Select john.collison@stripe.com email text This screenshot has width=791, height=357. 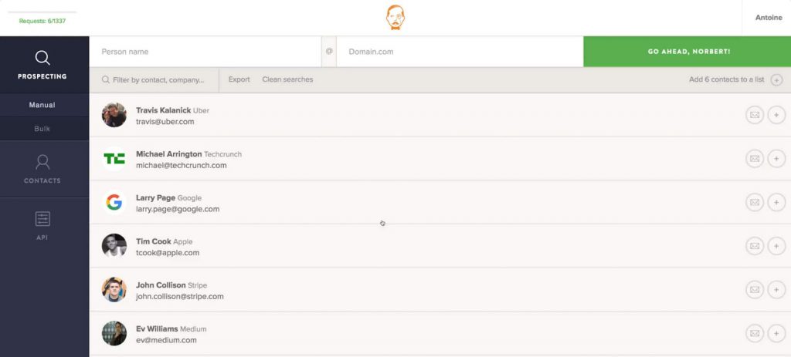179,297
